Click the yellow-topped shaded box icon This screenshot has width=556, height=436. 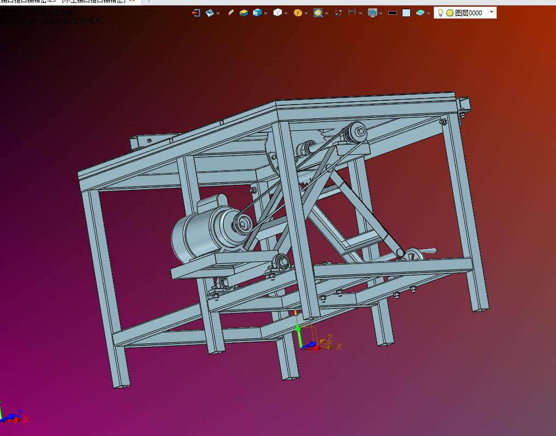point(243,13)
